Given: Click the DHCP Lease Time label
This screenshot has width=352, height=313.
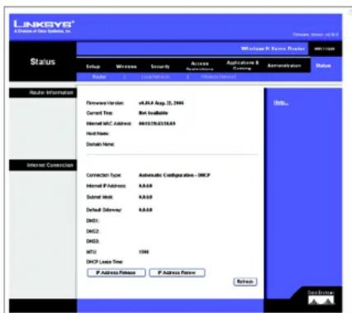Looking at the screenshot, I should [x=104, y=262].
